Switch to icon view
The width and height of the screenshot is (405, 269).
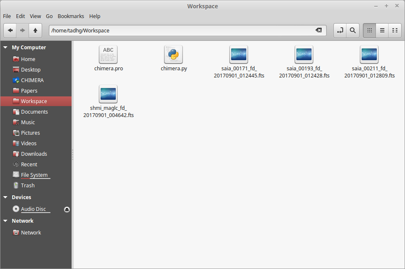370,30
